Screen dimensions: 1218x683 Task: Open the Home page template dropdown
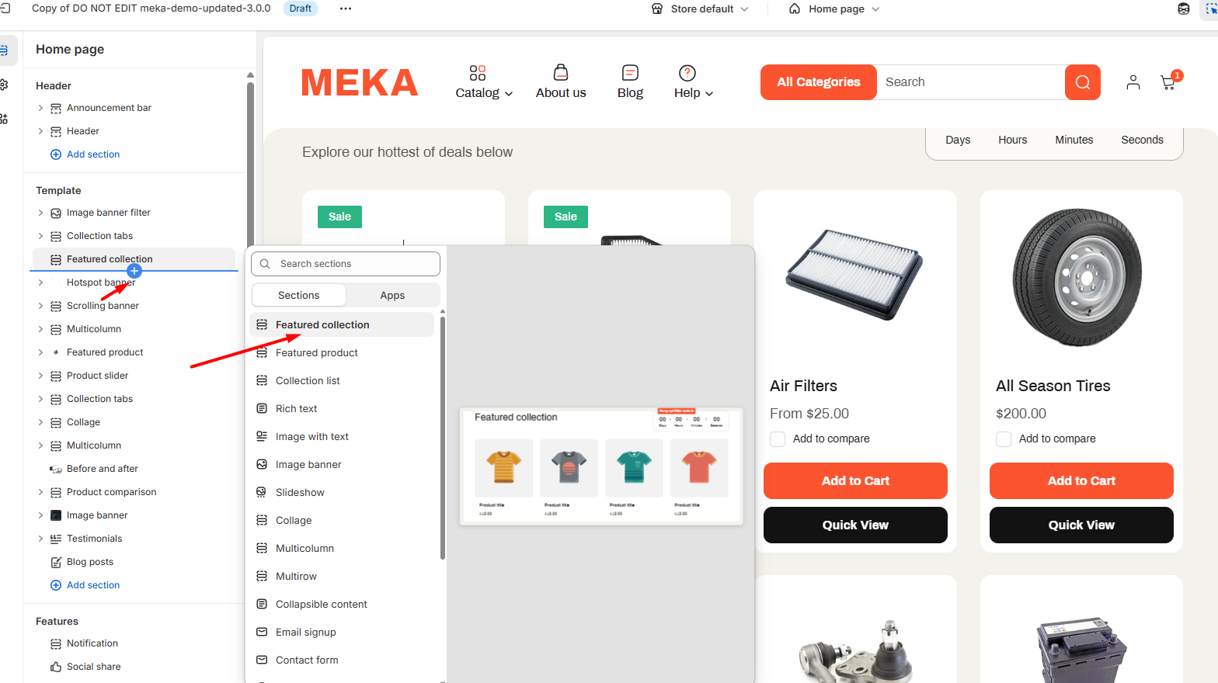tap(835, 9)
